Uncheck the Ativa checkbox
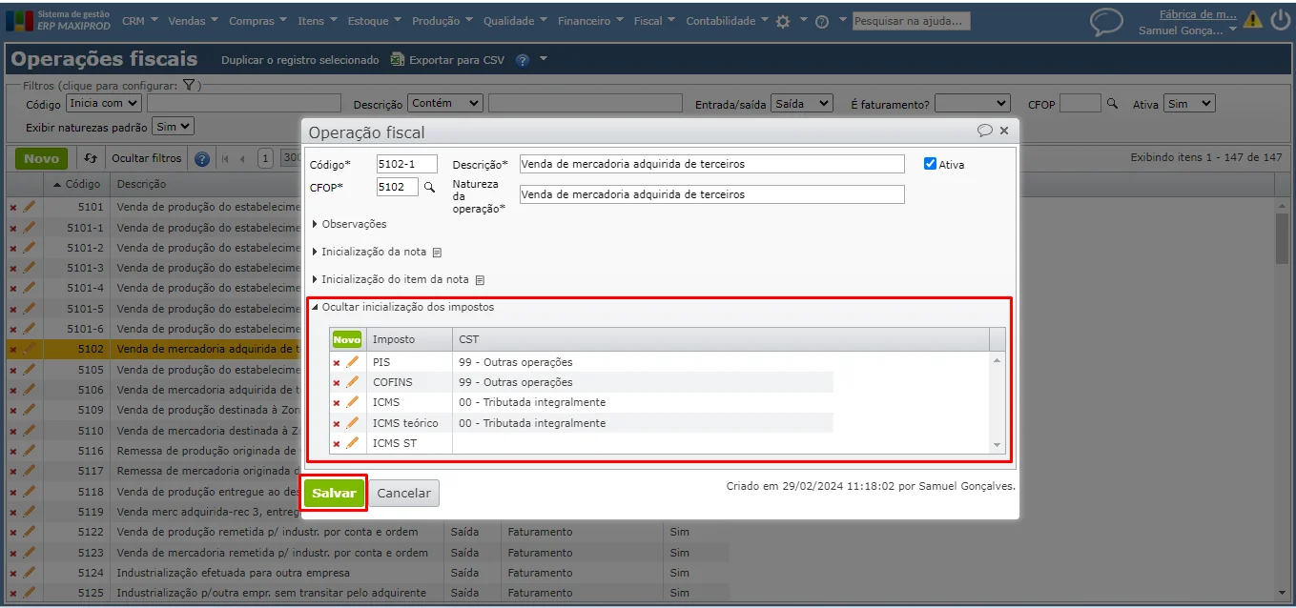1296x608 pixels. [931, 163]
